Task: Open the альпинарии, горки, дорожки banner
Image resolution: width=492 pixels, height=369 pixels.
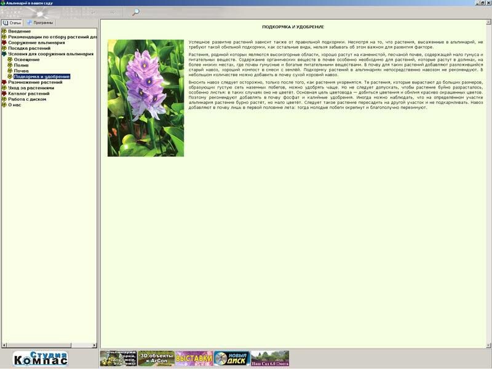Action: point(119,359)
